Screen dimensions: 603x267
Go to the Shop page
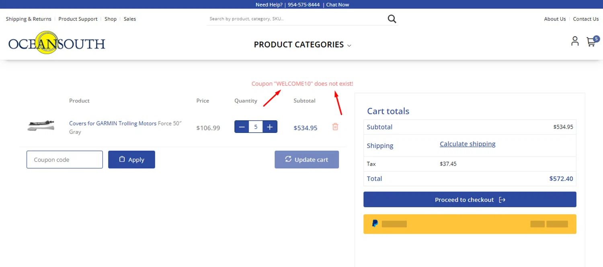(x=111, y=19)
